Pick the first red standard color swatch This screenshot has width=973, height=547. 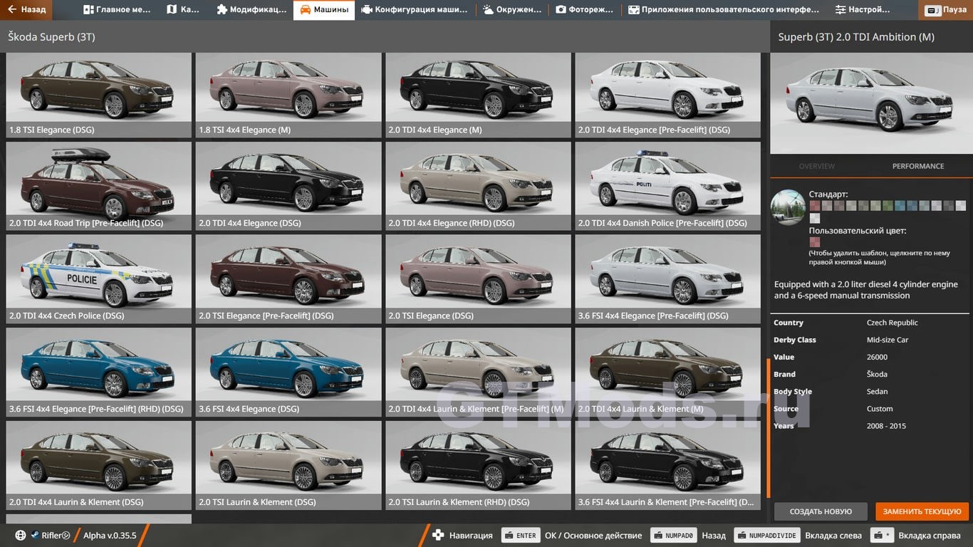pyautogui.click(x=814, y=206)
